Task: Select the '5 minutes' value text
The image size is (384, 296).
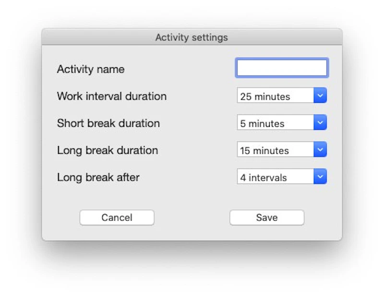Action: pyautogui.click(x=262, y=123)
